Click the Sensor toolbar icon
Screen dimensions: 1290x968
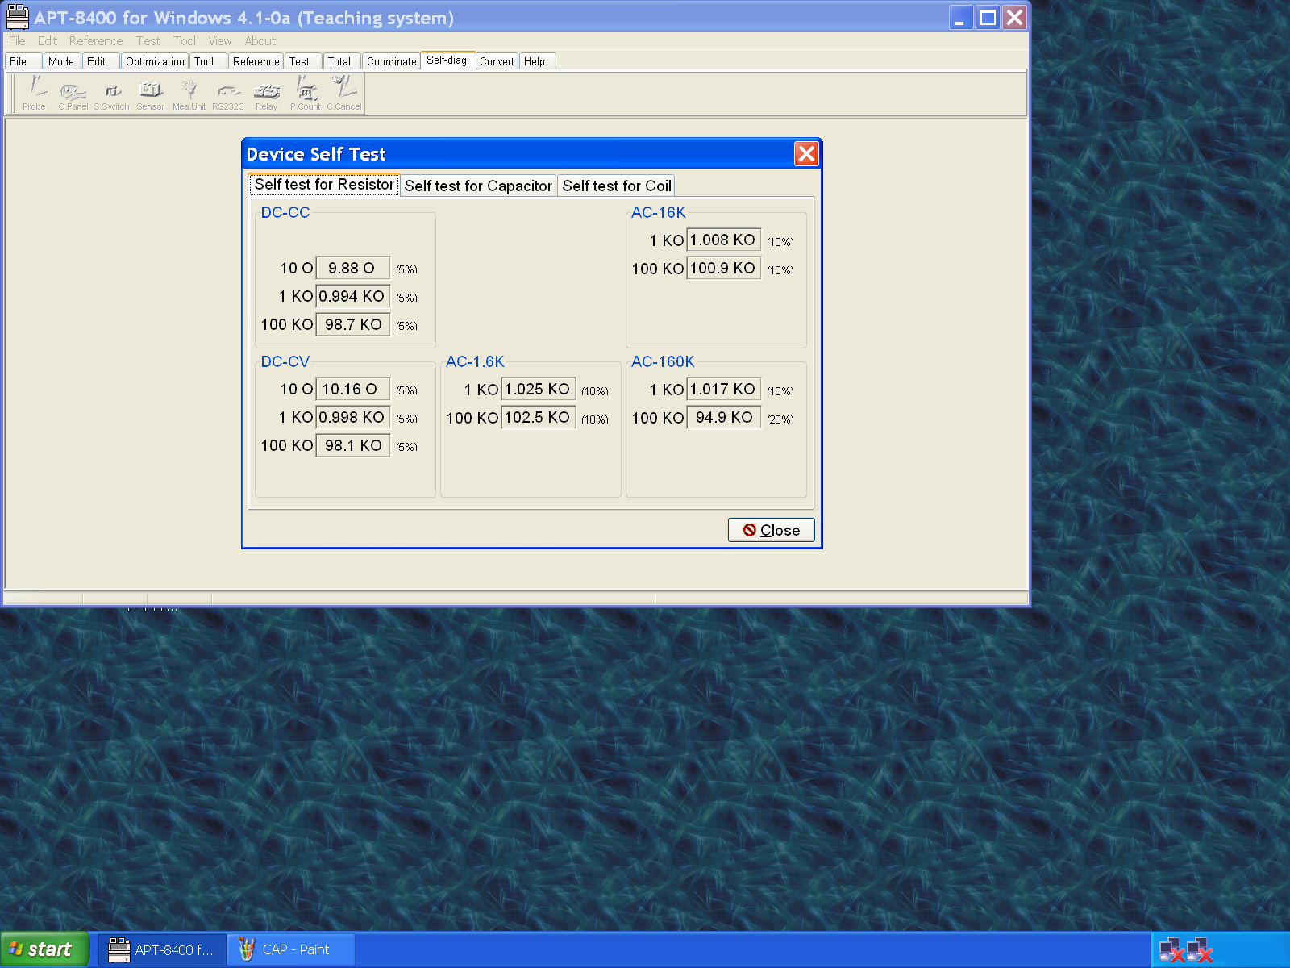(150, 93)
